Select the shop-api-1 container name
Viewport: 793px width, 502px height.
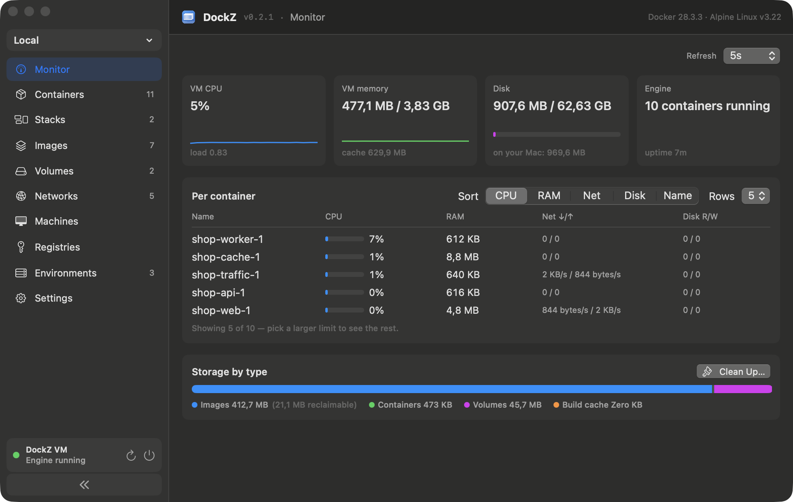[x=218, y=292]
